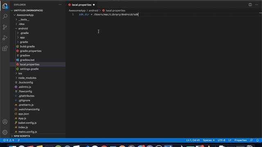
Task: Open the Explorer view in activity bar
Action: [x=5, y=6]
